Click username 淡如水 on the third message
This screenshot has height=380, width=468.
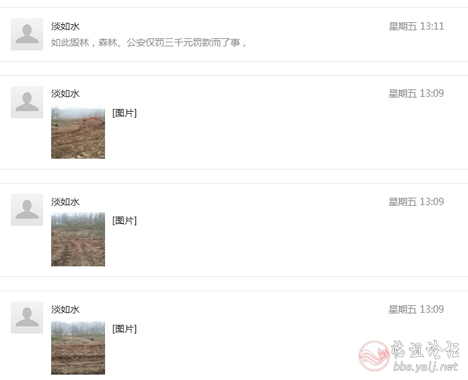65,202
